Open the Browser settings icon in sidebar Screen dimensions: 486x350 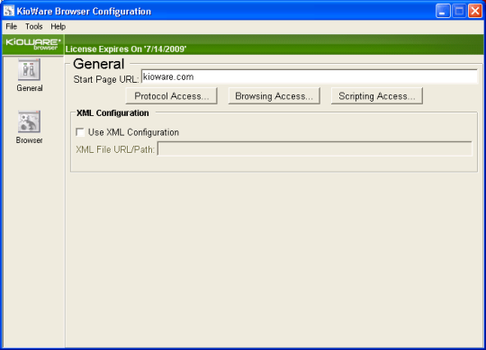(29, 121)
